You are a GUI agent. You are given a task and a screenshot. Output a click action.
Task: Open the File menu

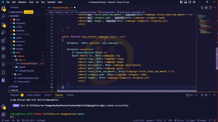(x=8, y=2)
